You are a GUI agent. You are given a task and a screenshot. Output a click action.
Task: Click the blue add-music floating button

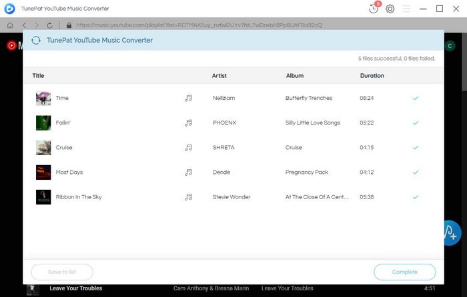click(x=452, y=233)
